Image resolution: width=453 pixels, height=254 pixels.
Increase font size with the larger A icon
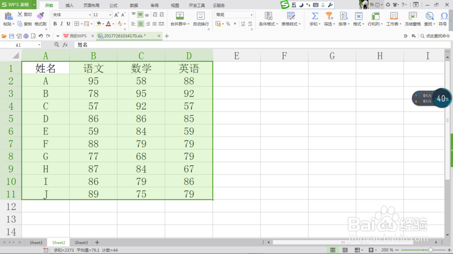coord(116,15)
